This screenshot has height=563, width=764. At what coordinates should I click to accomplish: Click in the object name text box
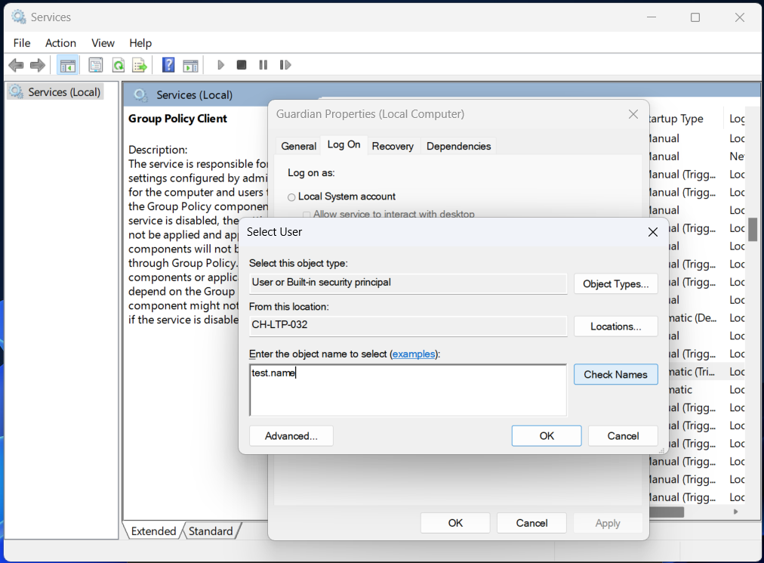click(408, 390)
